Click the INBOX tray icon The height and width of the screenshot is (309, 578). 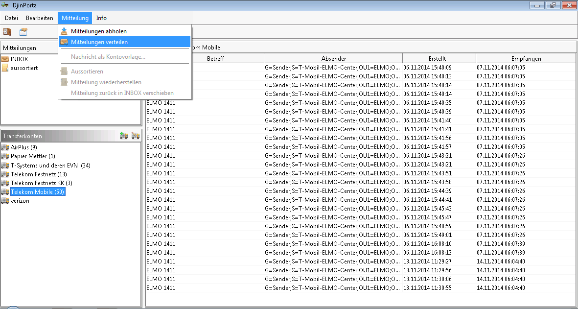[5, 59]
